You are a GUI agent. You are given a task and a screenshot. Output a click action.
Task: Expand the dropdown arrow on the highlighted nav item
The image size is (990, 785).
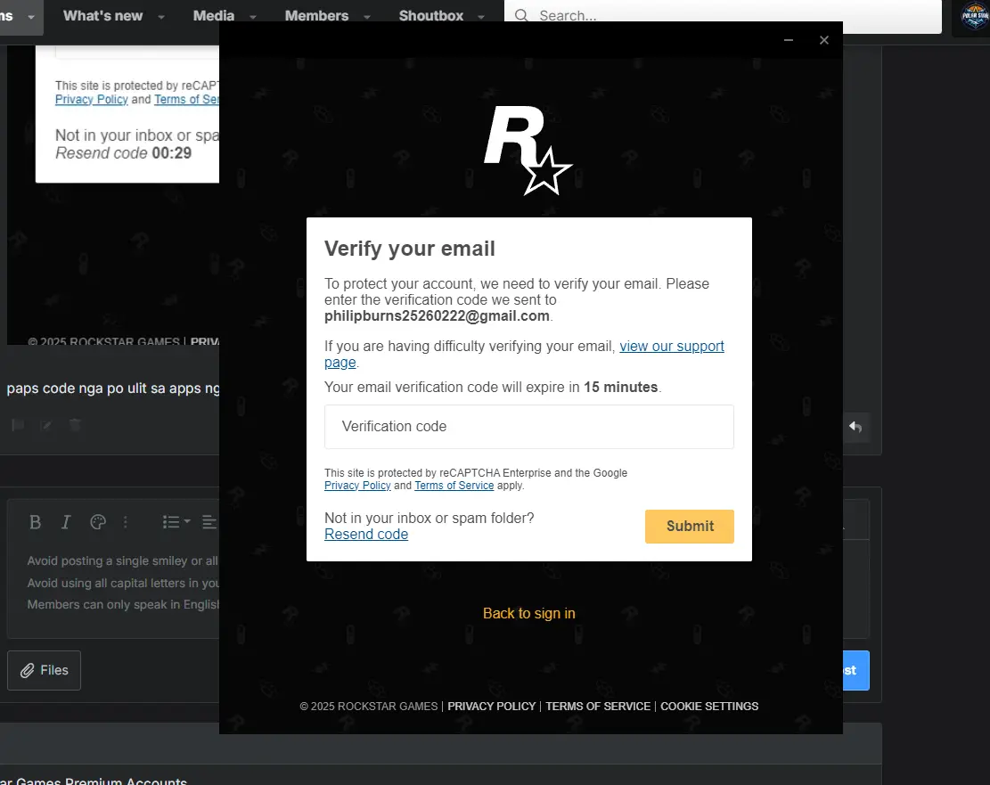point(31,17)
